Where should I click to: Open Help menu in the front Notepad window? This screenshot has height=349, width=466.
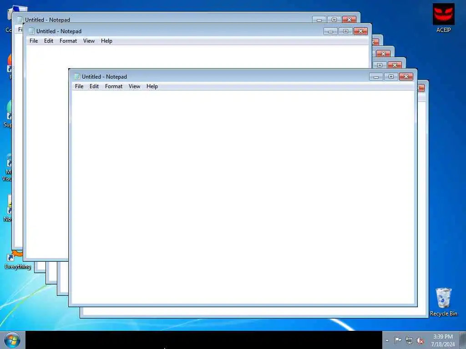click(x=152, y=86)
